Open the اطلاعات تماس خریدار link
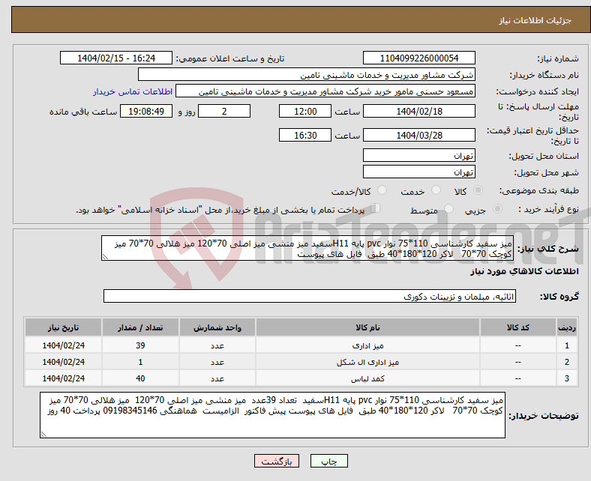This screenshot has width=591, height=481. 133,91
